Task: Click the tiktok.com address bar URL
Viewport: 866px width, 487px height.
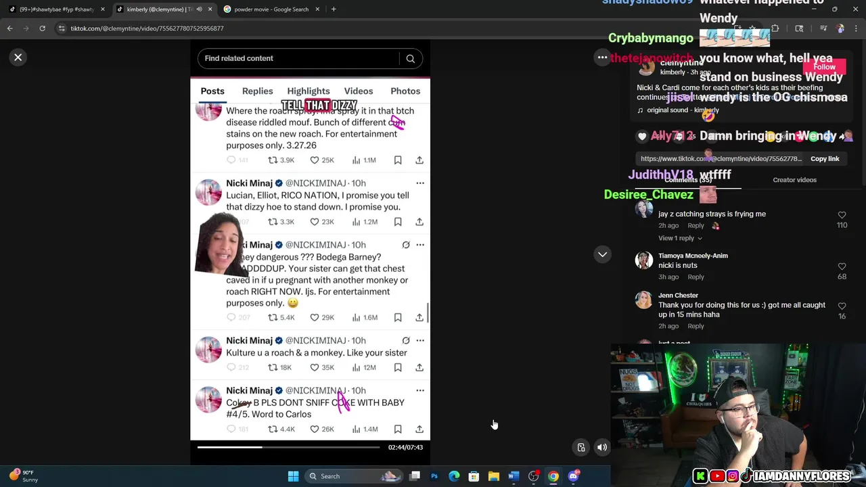Action: 147,28
